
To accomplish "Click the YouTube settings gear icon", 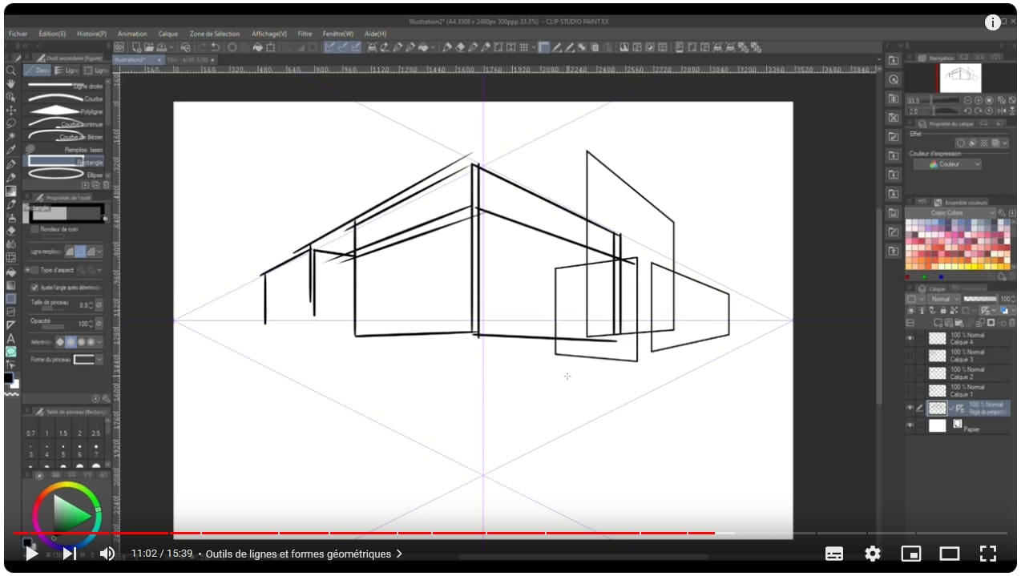I will point(873,554).
